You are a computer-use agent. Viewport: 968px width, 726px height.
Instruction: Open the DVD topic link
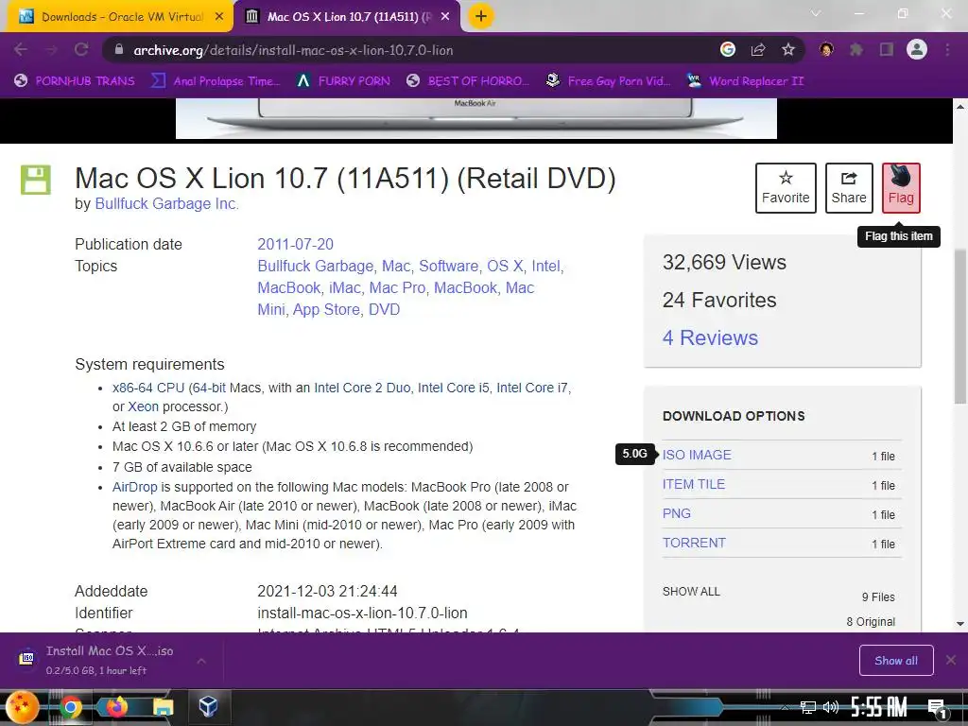click(x=384, y=309)
